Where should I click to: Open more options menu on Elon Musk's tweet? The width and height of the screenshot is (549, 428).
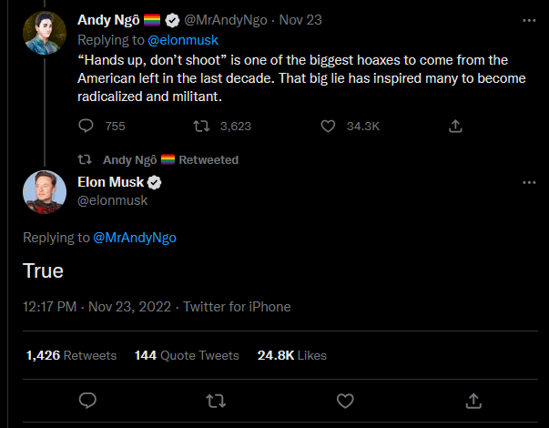(x=529, y=182)
